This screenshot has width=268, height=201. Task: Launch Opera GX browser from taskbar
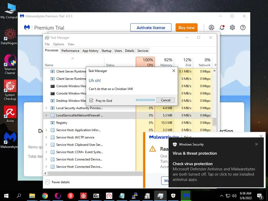[x=58, y=196]
